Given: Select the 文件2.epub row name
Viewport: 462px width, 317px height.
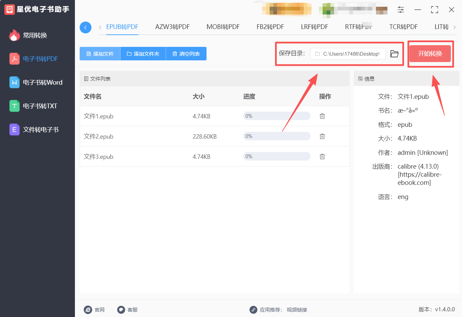Looking at the screenshot, I should [99, 137].
